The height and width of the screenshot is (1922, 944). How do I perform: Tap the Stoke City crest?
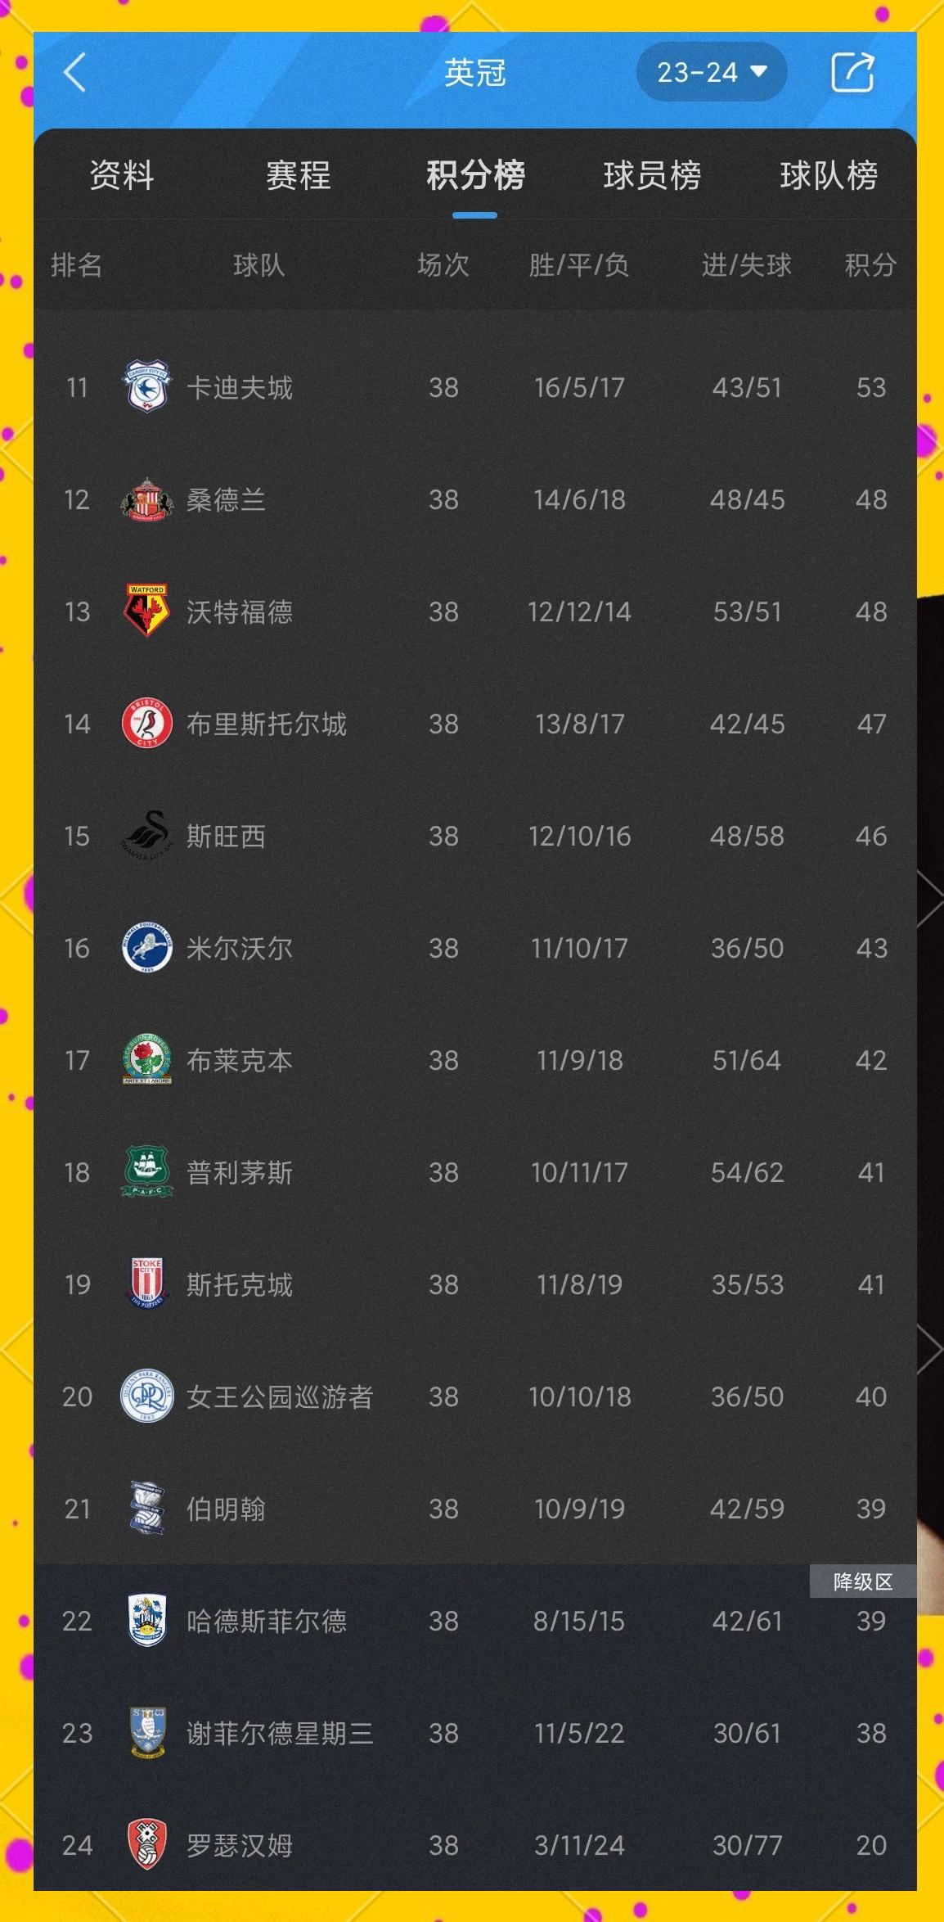pyautogui.click(x=147, y=1284)
